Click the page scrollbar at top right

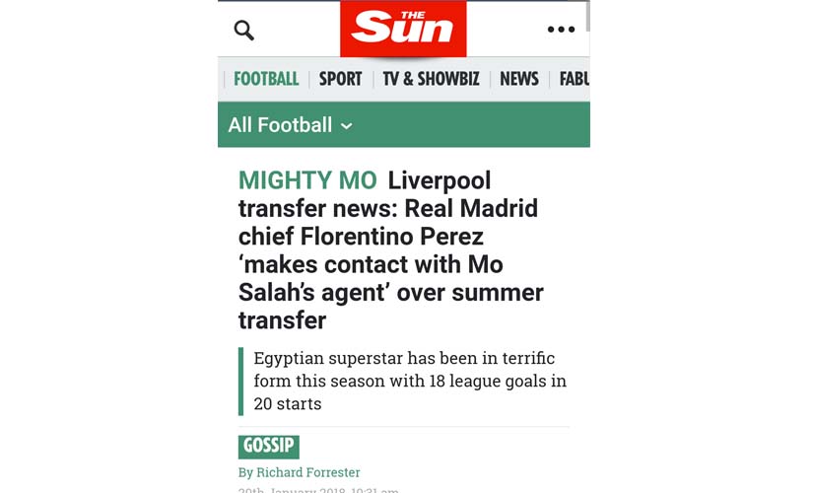(587, 15)
